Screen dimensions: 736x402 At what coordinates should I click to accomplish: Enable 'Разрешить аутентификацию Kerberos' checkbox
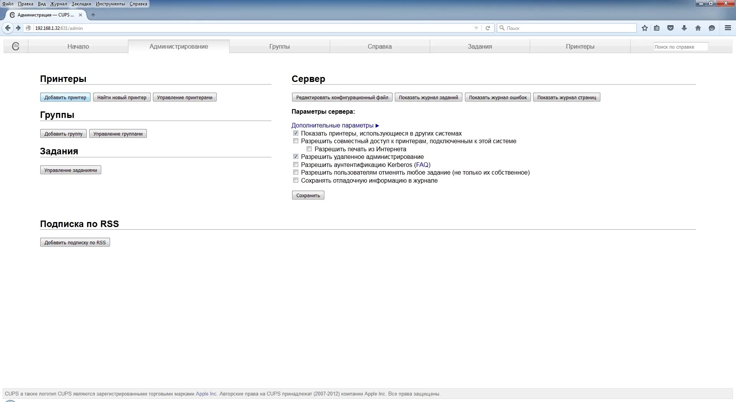click(296, 165)
